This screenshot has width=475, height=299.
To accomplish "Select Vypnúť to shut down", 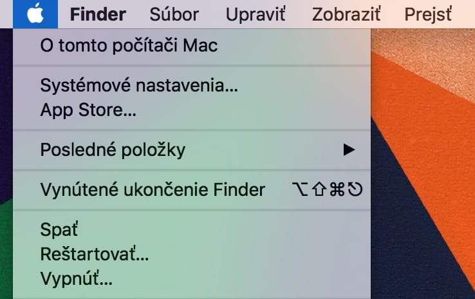I will [192, 278].
